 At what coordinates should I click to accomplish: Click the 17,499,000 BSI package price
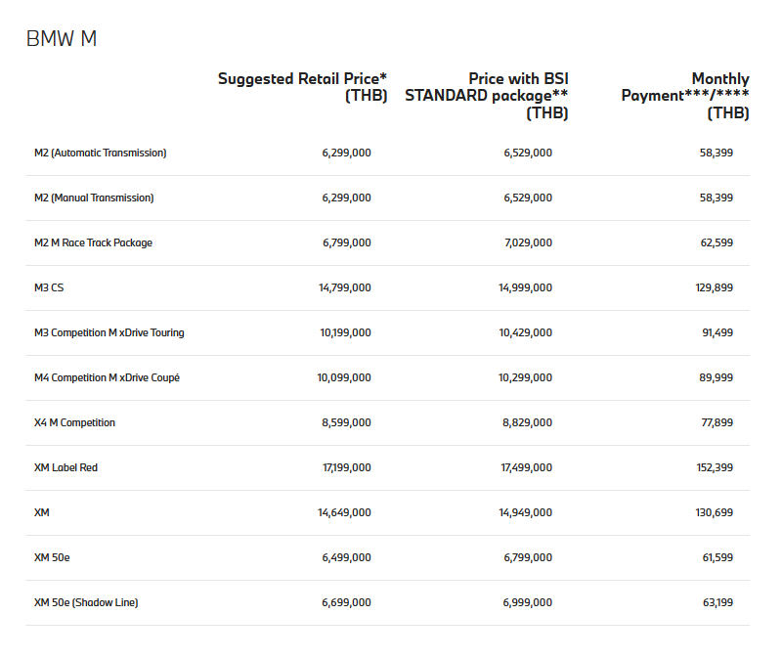click(x=526, y=467)
